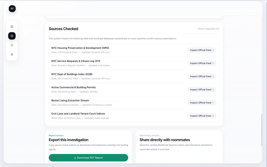267x167 pixels.
Task: Open the RP profile avatar
Action: tap(12, 9)
